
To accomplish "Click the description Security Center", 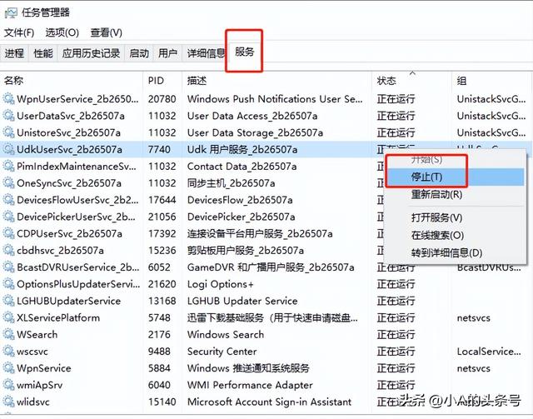I will point(222,352).
